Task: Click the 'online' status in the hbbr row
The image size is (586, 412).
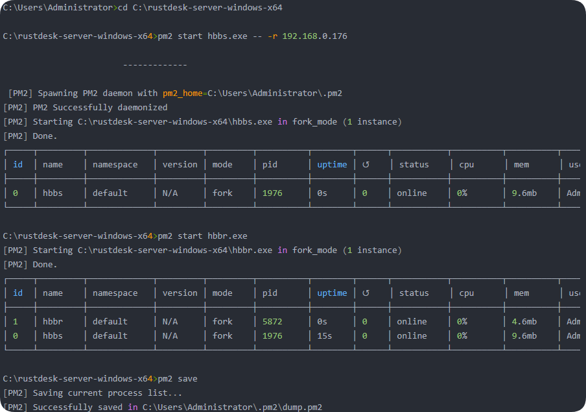Action: 412,322
